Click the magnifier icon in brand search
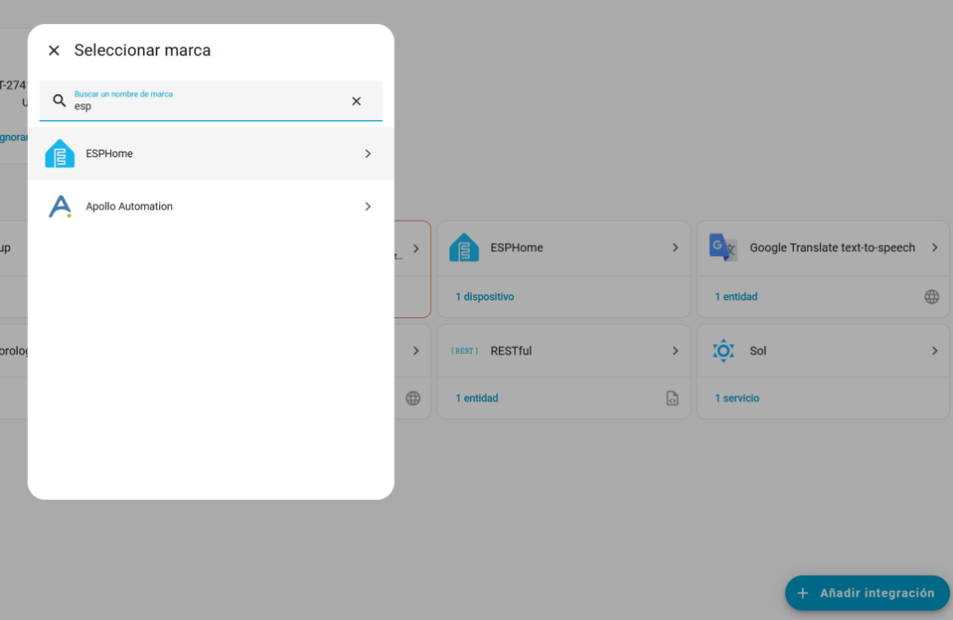This screenshot has height=620, width=953. [x=60, y=101]
